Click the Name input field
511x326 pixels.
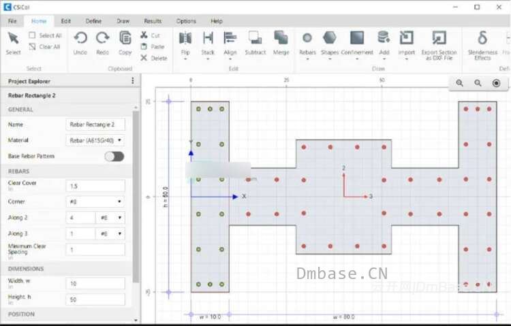95,125
